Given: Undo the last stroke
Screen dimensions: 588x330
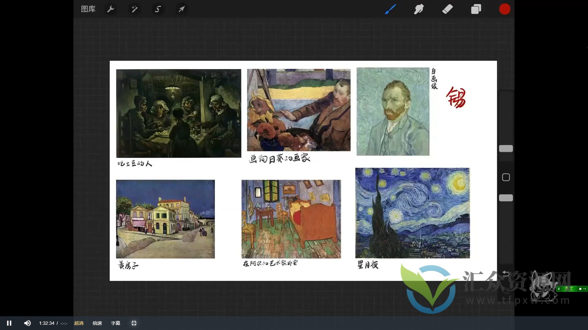Looking at the screenshot, I should 506,273.
